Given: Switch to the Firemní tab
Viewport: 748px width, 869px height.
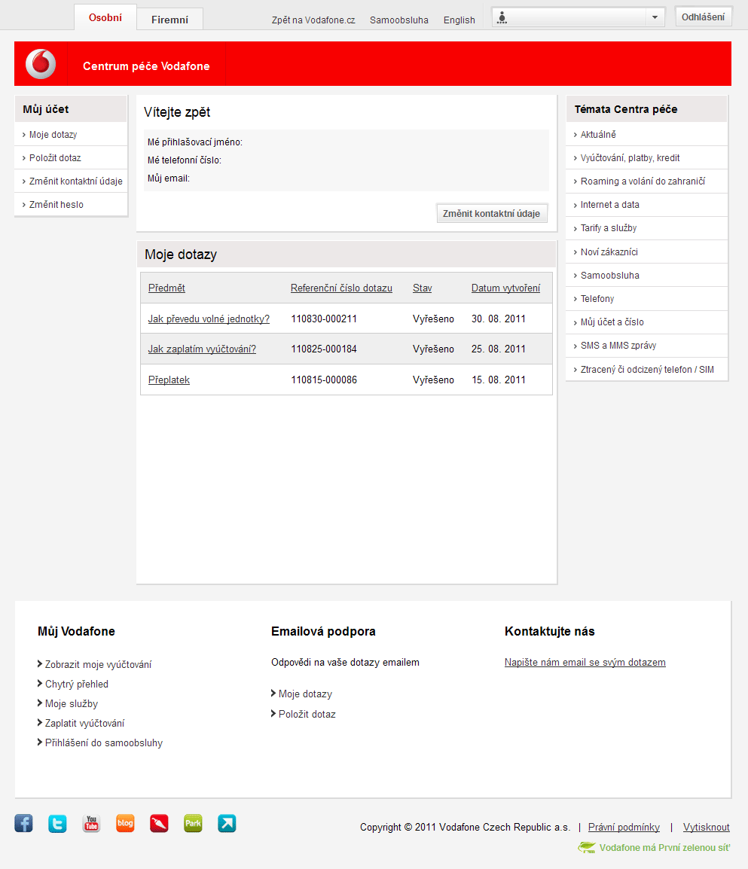Looking at the screenshot, I should 169,20.
